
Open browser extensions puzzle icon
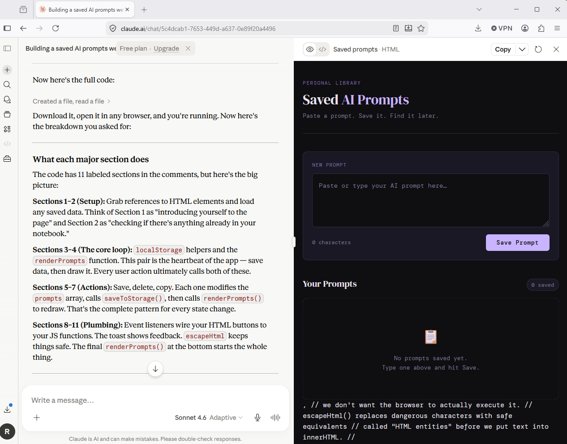pyautogui.click(x=541, y=28)
